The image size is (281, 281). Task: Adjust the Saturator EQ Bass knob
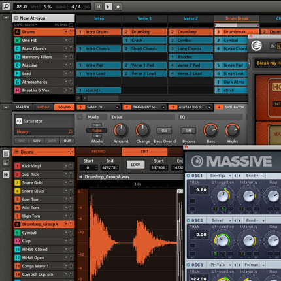[210, 131]
